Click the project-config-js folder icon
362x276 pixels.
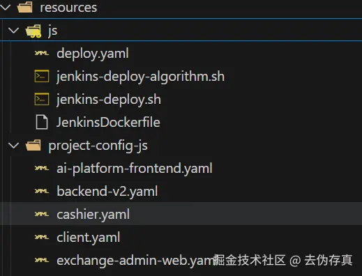33,146
